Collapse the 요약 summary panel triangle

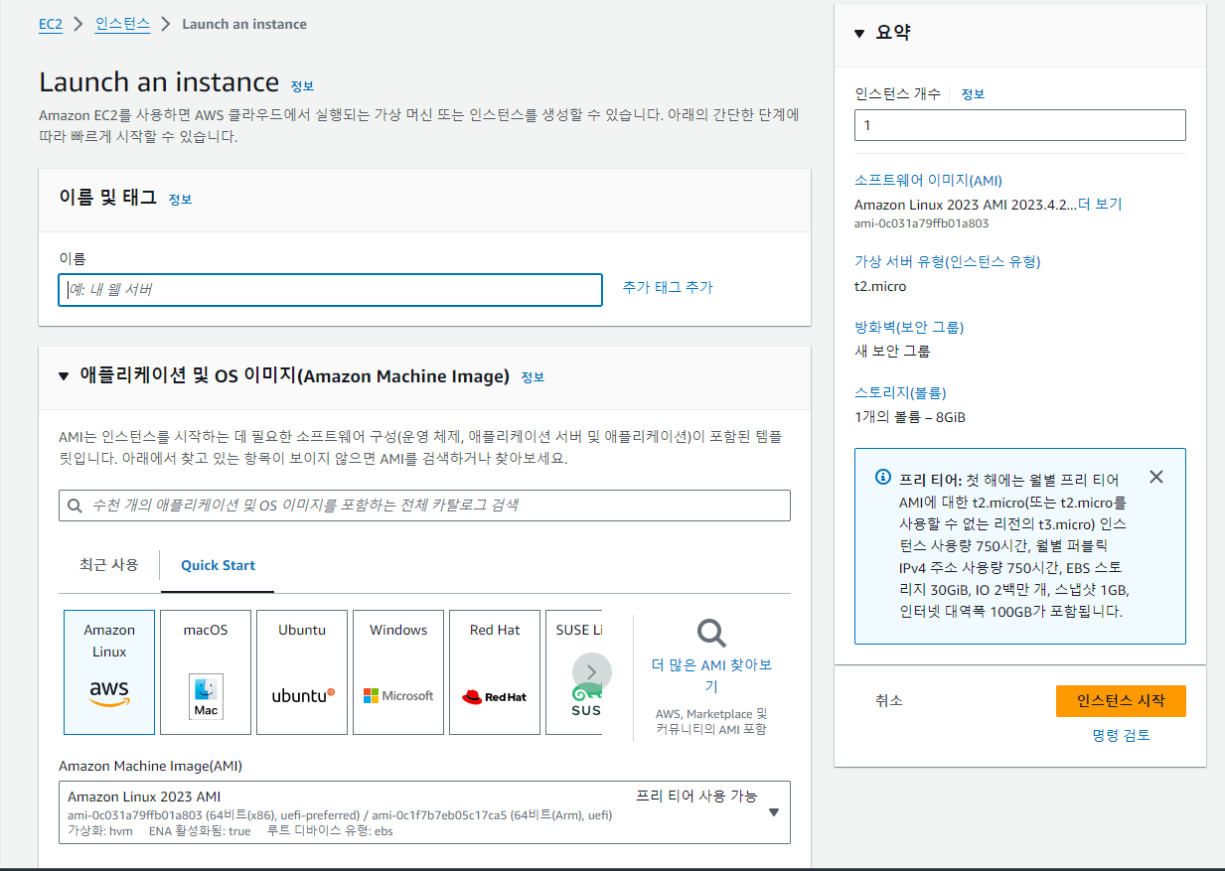[860, 33]
